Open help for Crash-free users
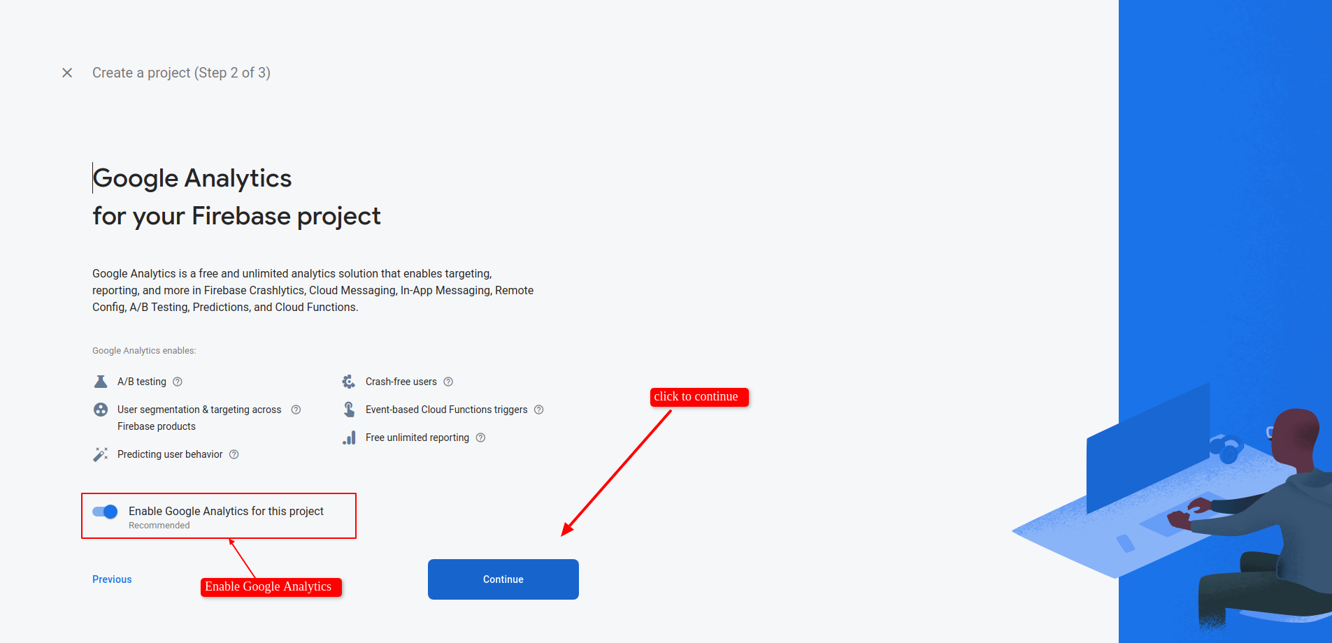The width and height of the screenshot is (1332, 643). tap(448, 382)
